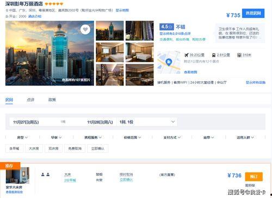Screen dimensions: 272x198
Task: Click the map thumbnail with location pin
Action: tap(169, 63)
